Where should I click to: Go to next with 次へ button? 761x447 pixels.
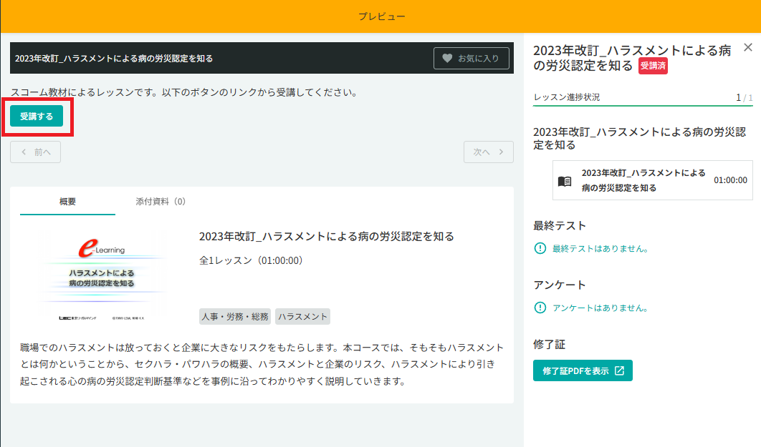(x=488, y=152)
